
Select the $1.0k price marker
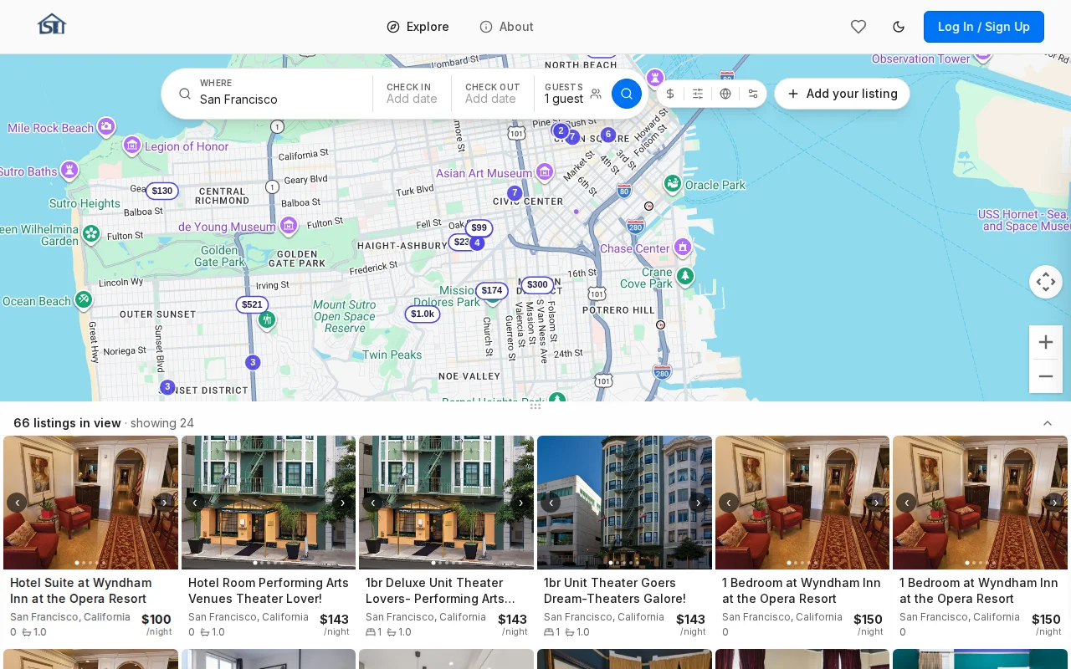point(423,314)
